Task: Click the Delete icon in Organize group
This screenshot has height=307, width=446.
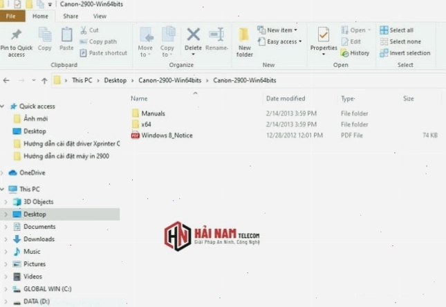Action: 193,35
